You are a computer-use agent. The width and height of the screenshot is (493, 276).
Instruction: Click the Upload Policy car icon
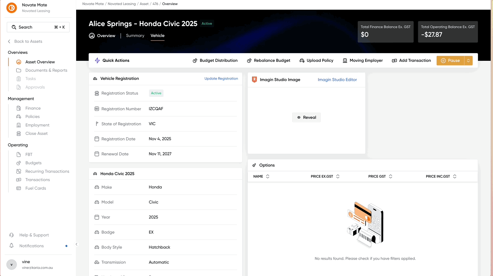(x=302, y=60)
